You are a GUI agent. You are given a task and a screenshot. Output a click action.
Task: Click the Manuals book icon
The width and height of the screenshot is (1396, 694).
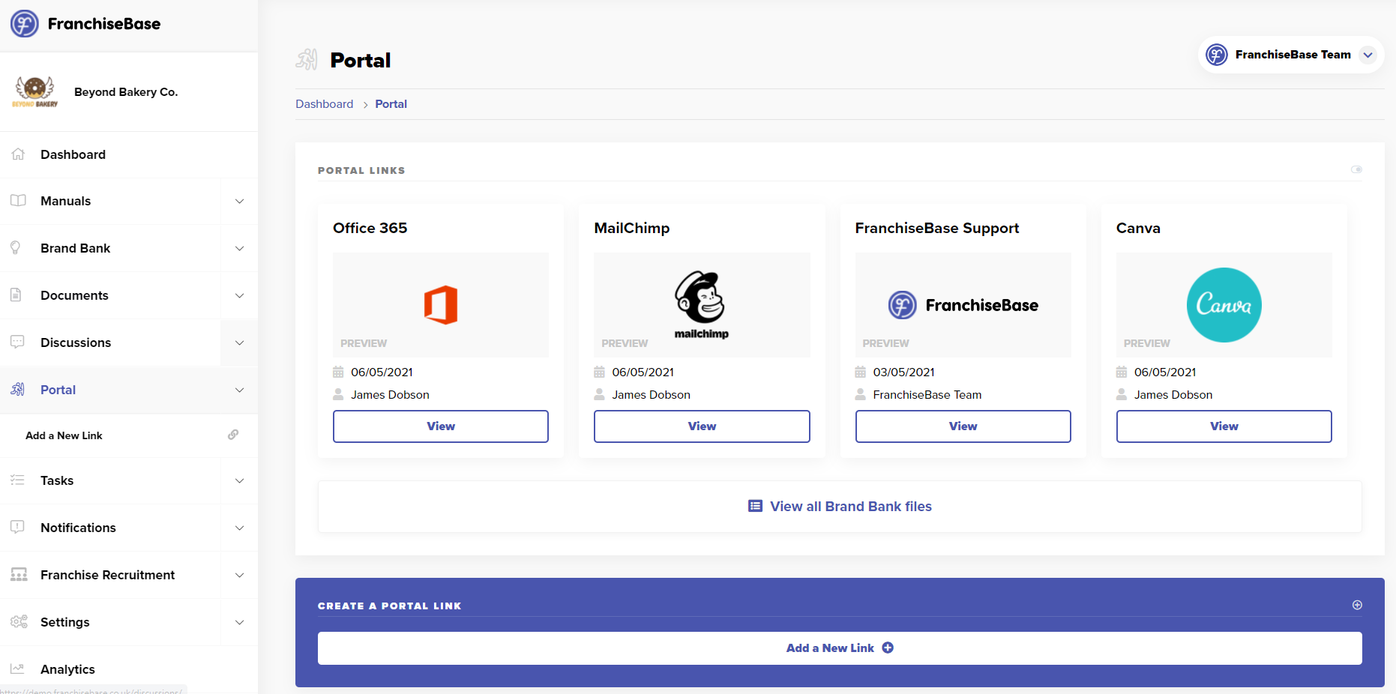click(18, 201)
